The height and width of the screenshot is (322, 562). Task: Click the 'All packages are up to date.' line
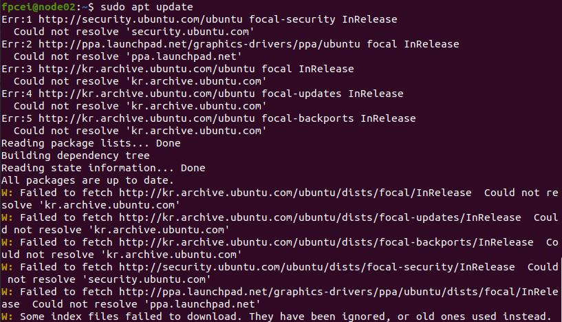click(x=87, y=180)
